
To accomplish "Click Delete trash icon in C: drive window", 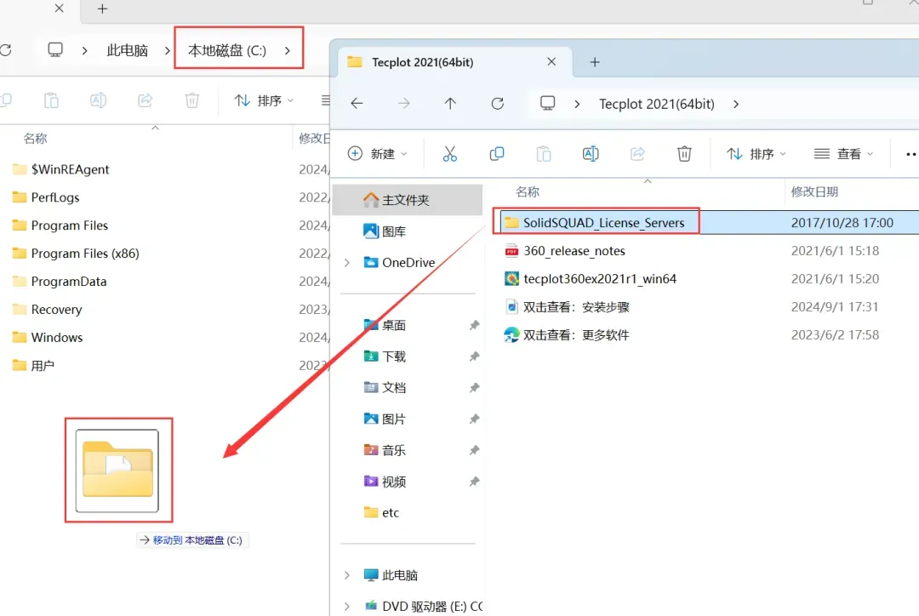I will (191, 100).
